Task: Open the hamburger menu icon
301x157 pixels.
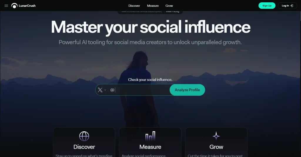Action: pos(6,6)
